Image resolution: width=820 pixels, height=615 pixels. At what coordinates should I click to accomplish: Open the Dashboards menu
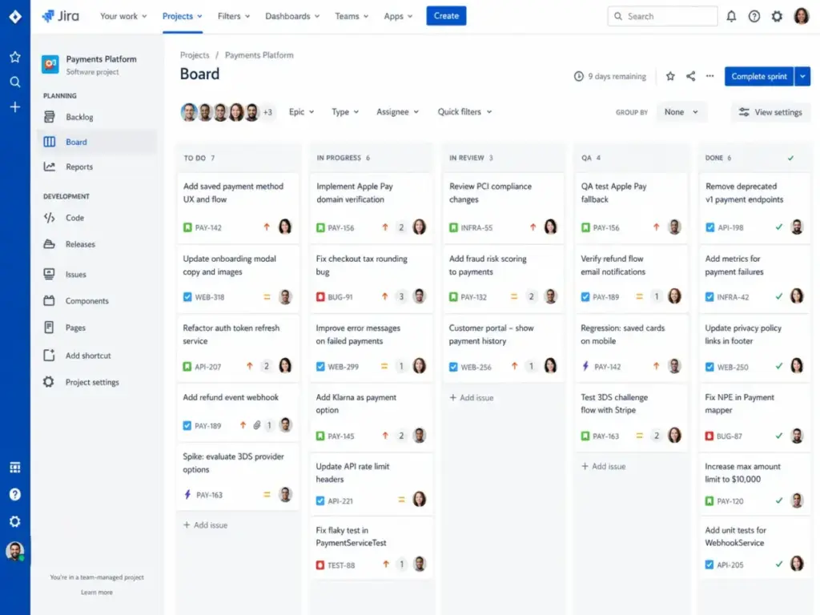pyautogui.click(x=292, y=16)
